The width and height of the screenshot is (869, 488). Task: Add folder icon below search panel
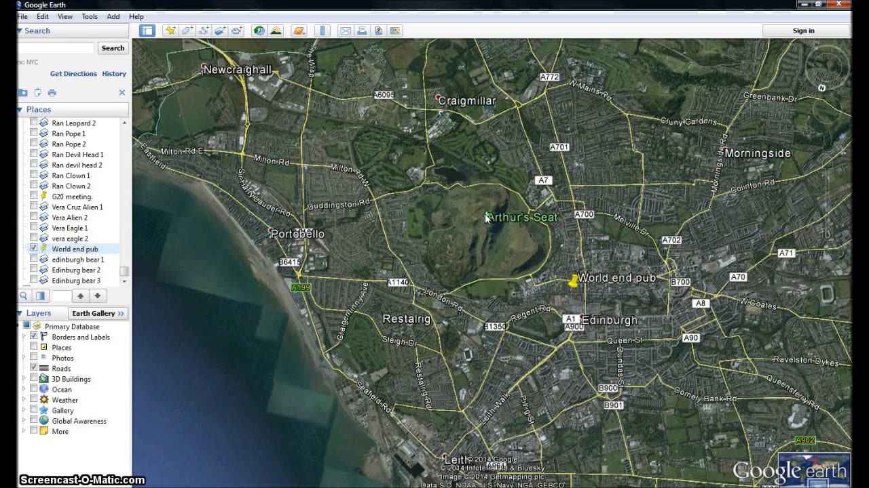pos(23,92)
